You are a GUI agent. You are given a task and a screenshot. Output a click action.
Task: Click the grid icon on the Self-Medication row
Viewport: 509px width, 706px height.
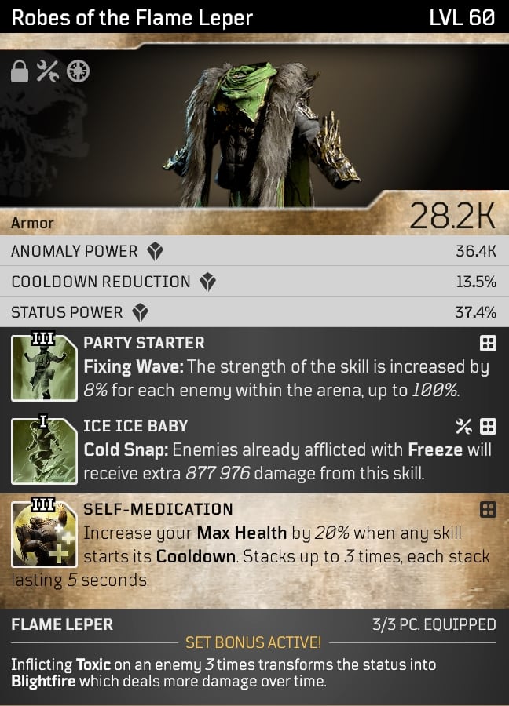488,510
